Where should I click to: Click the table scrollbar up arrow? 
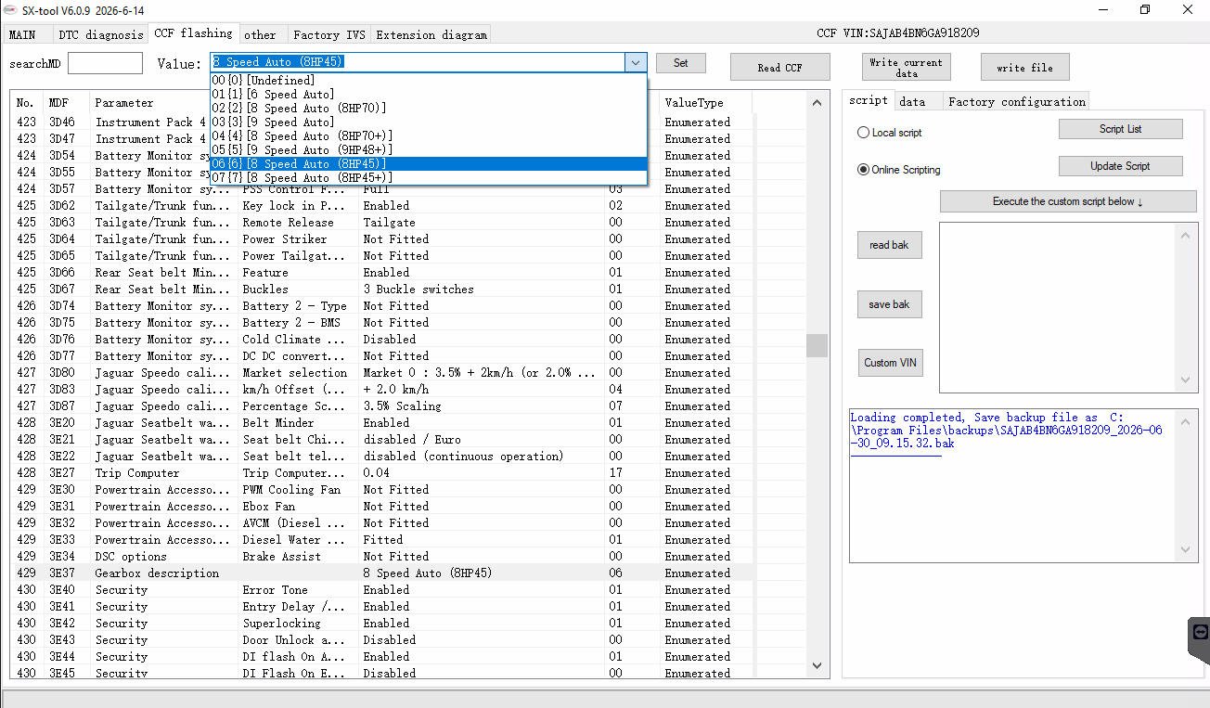pos(817,102)
